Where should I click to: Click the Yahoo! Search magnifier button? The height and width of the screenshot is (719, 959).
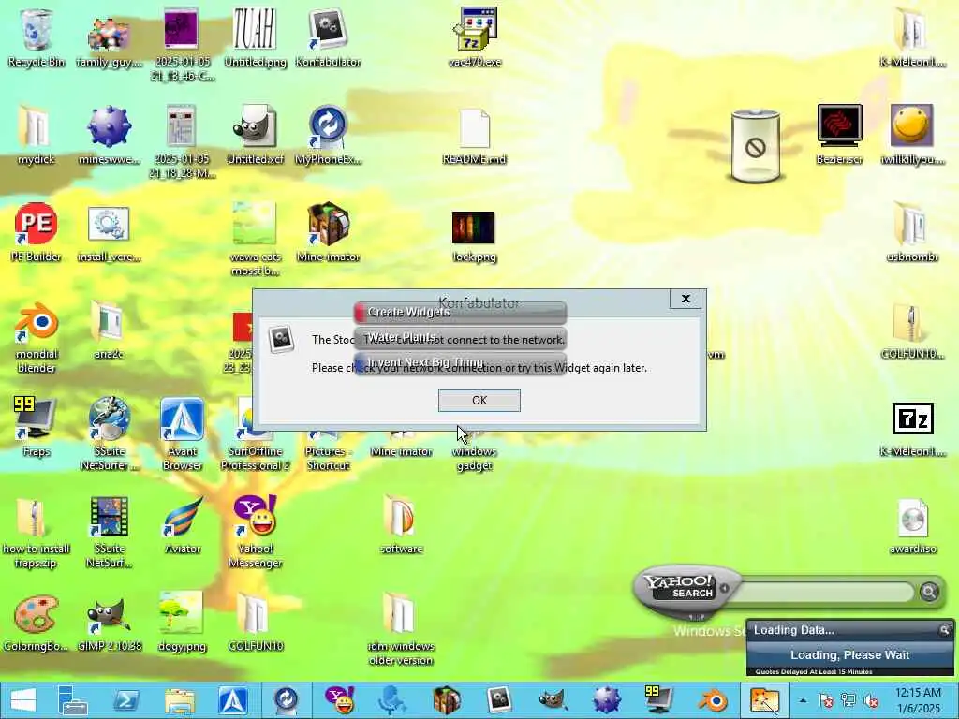coord(929,592)
